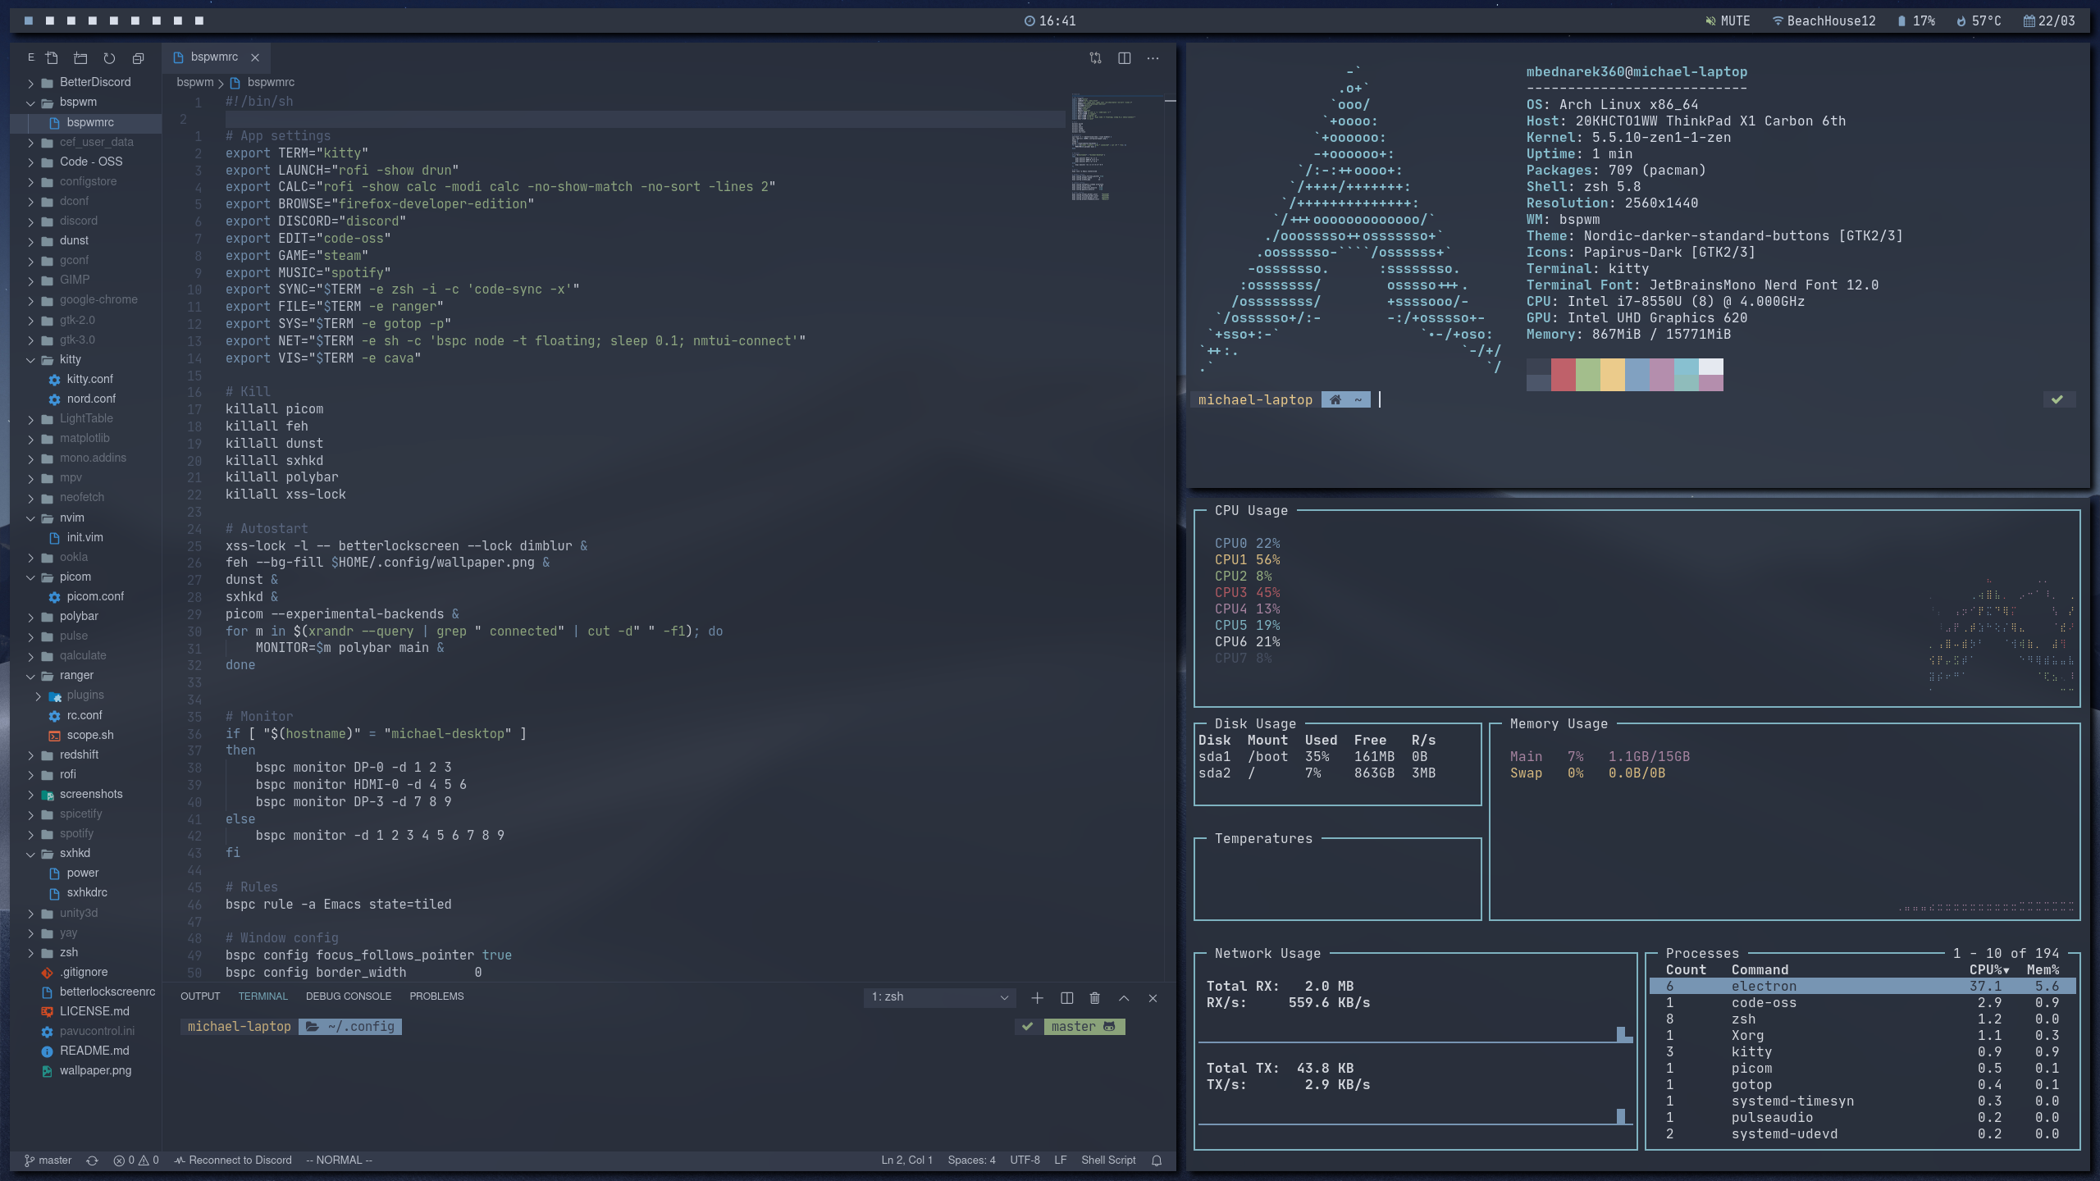Open notifications bell in status bar

coord(1157,1160)
